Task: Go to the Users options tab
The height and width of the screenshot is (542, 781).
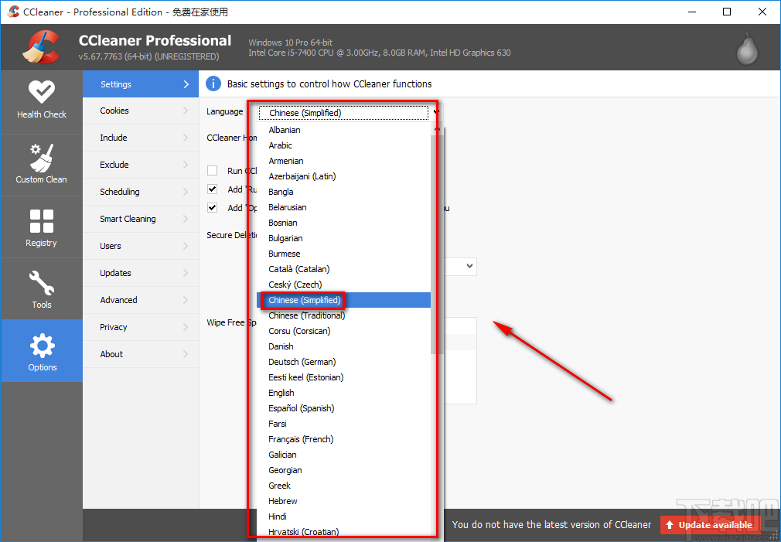Action: [x=141, y=246]
